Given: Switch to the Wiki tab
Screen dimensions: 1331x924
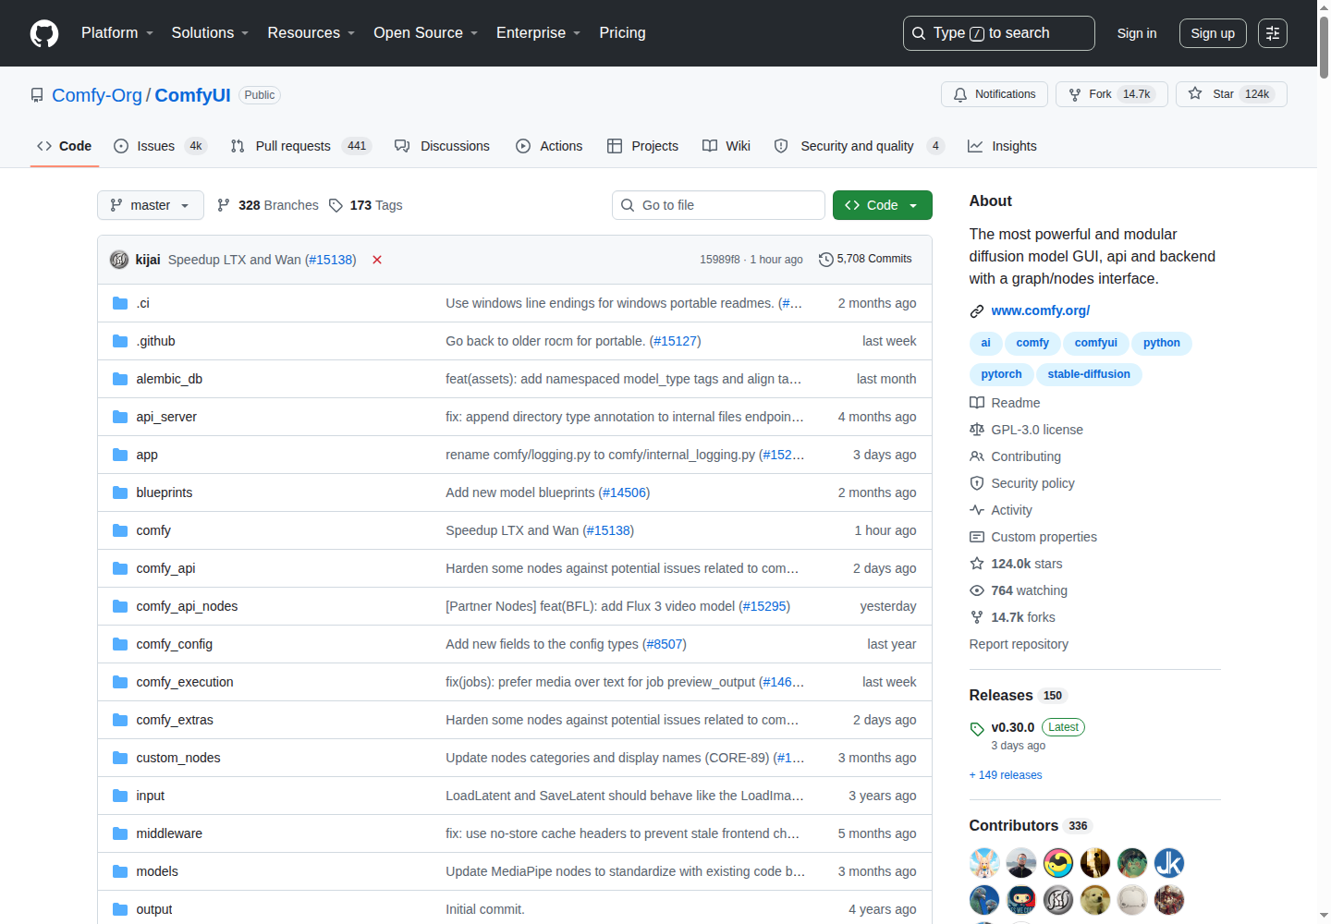Looking at the screenshot, I should tap(727, 146).
